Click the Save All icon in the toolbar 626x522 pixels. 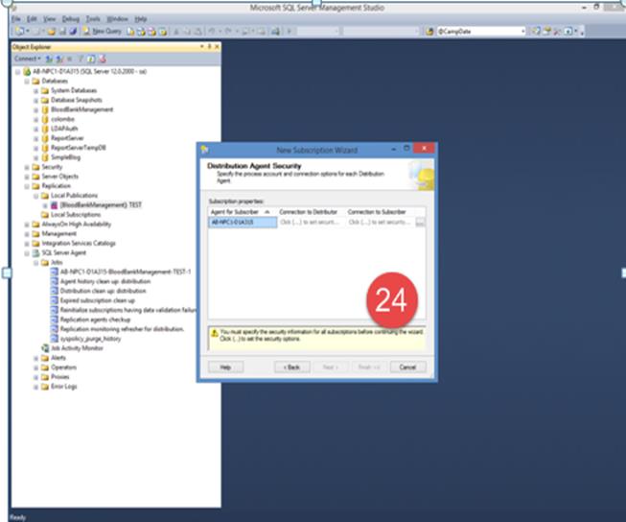pos(73,31)
